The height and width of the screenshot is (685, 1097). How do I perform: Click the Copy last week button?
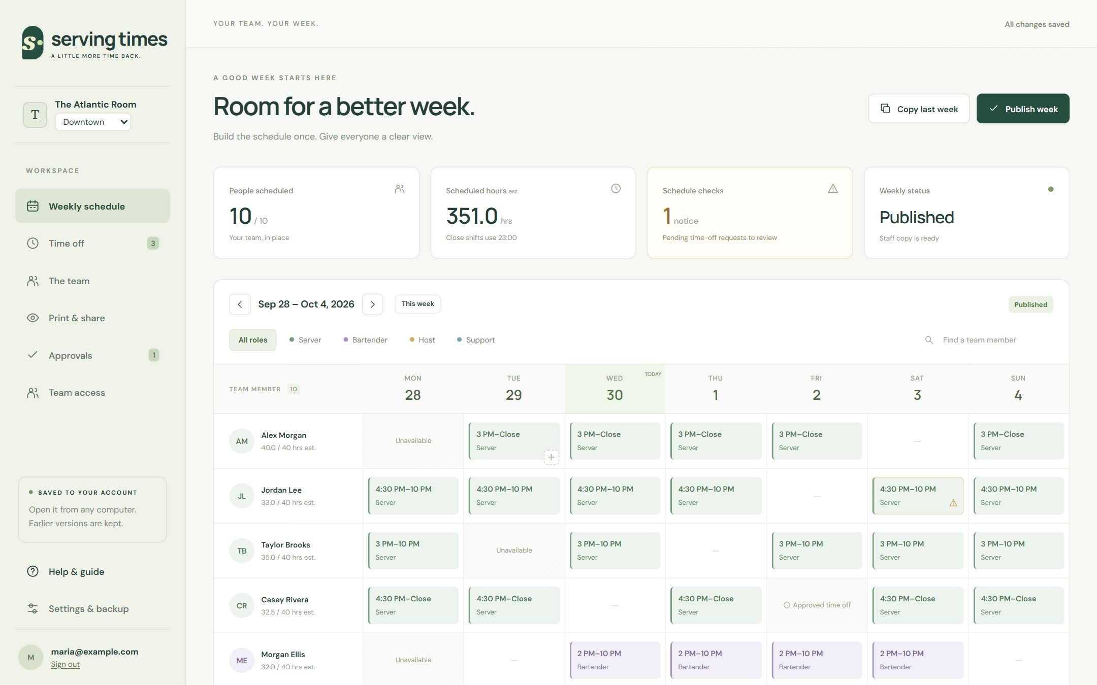pyautogui.click(x=919, y=109)
